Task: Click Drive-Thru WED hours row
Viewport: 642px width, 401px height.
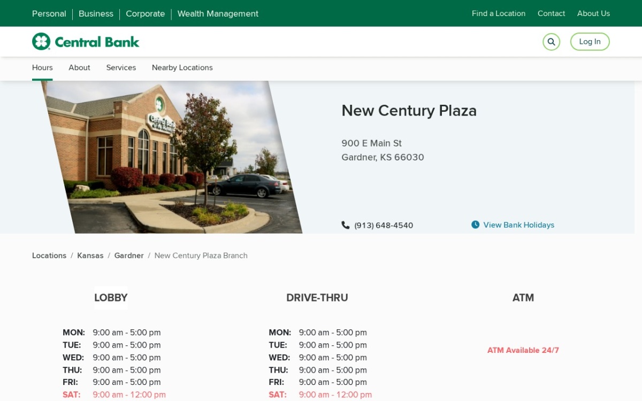Action: pyautogui.click(x=318, y=357)
